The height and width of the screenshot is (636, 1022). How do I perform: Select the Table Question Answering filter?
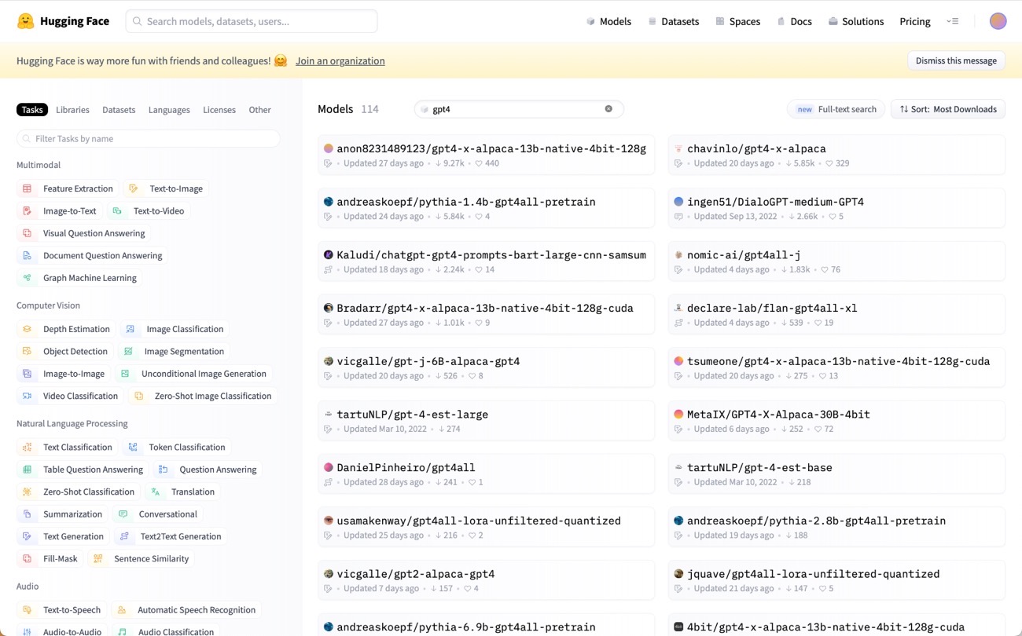pos(83,470)
